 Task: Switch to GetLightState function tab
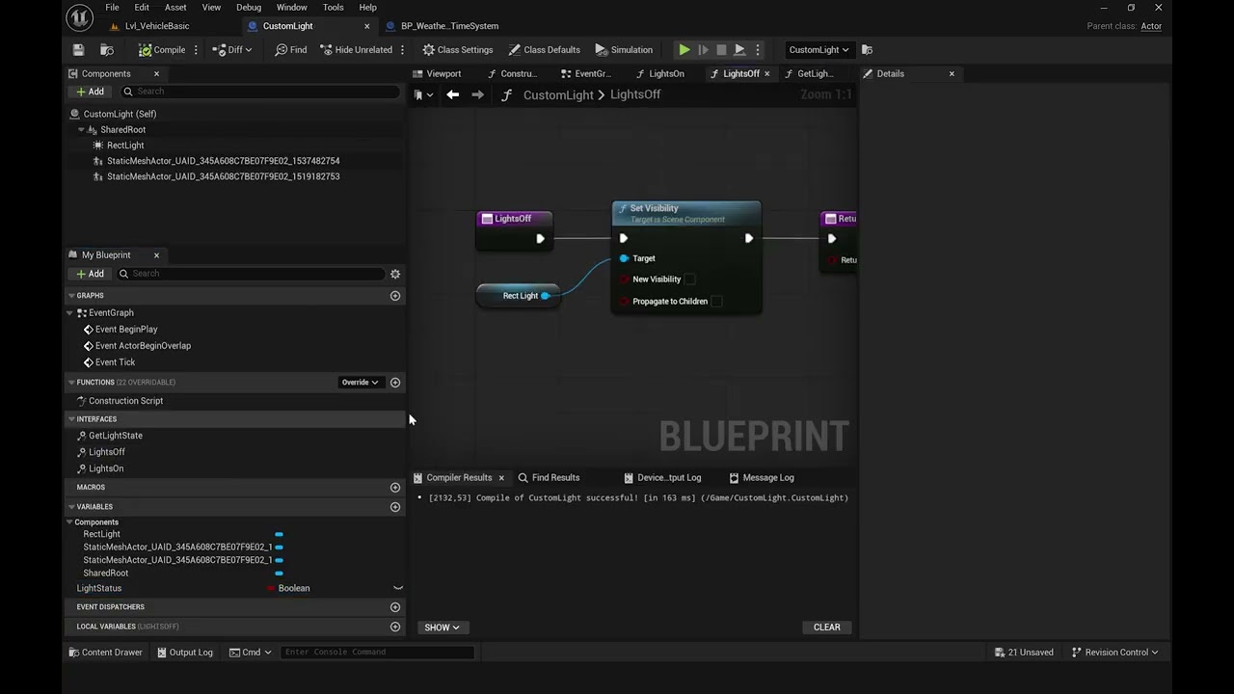click(810, 74)
